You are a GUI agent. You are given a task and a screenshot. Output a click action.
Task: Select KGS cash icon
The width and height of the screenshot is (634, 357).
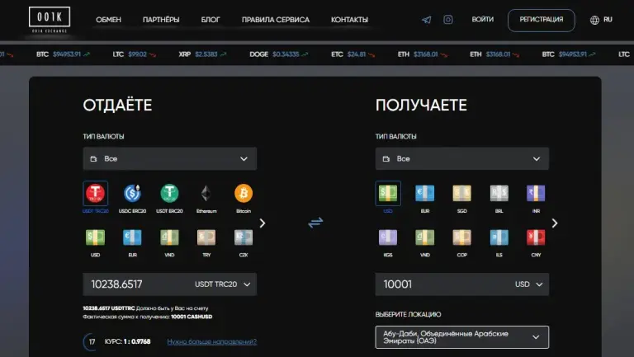coord(388,237)
